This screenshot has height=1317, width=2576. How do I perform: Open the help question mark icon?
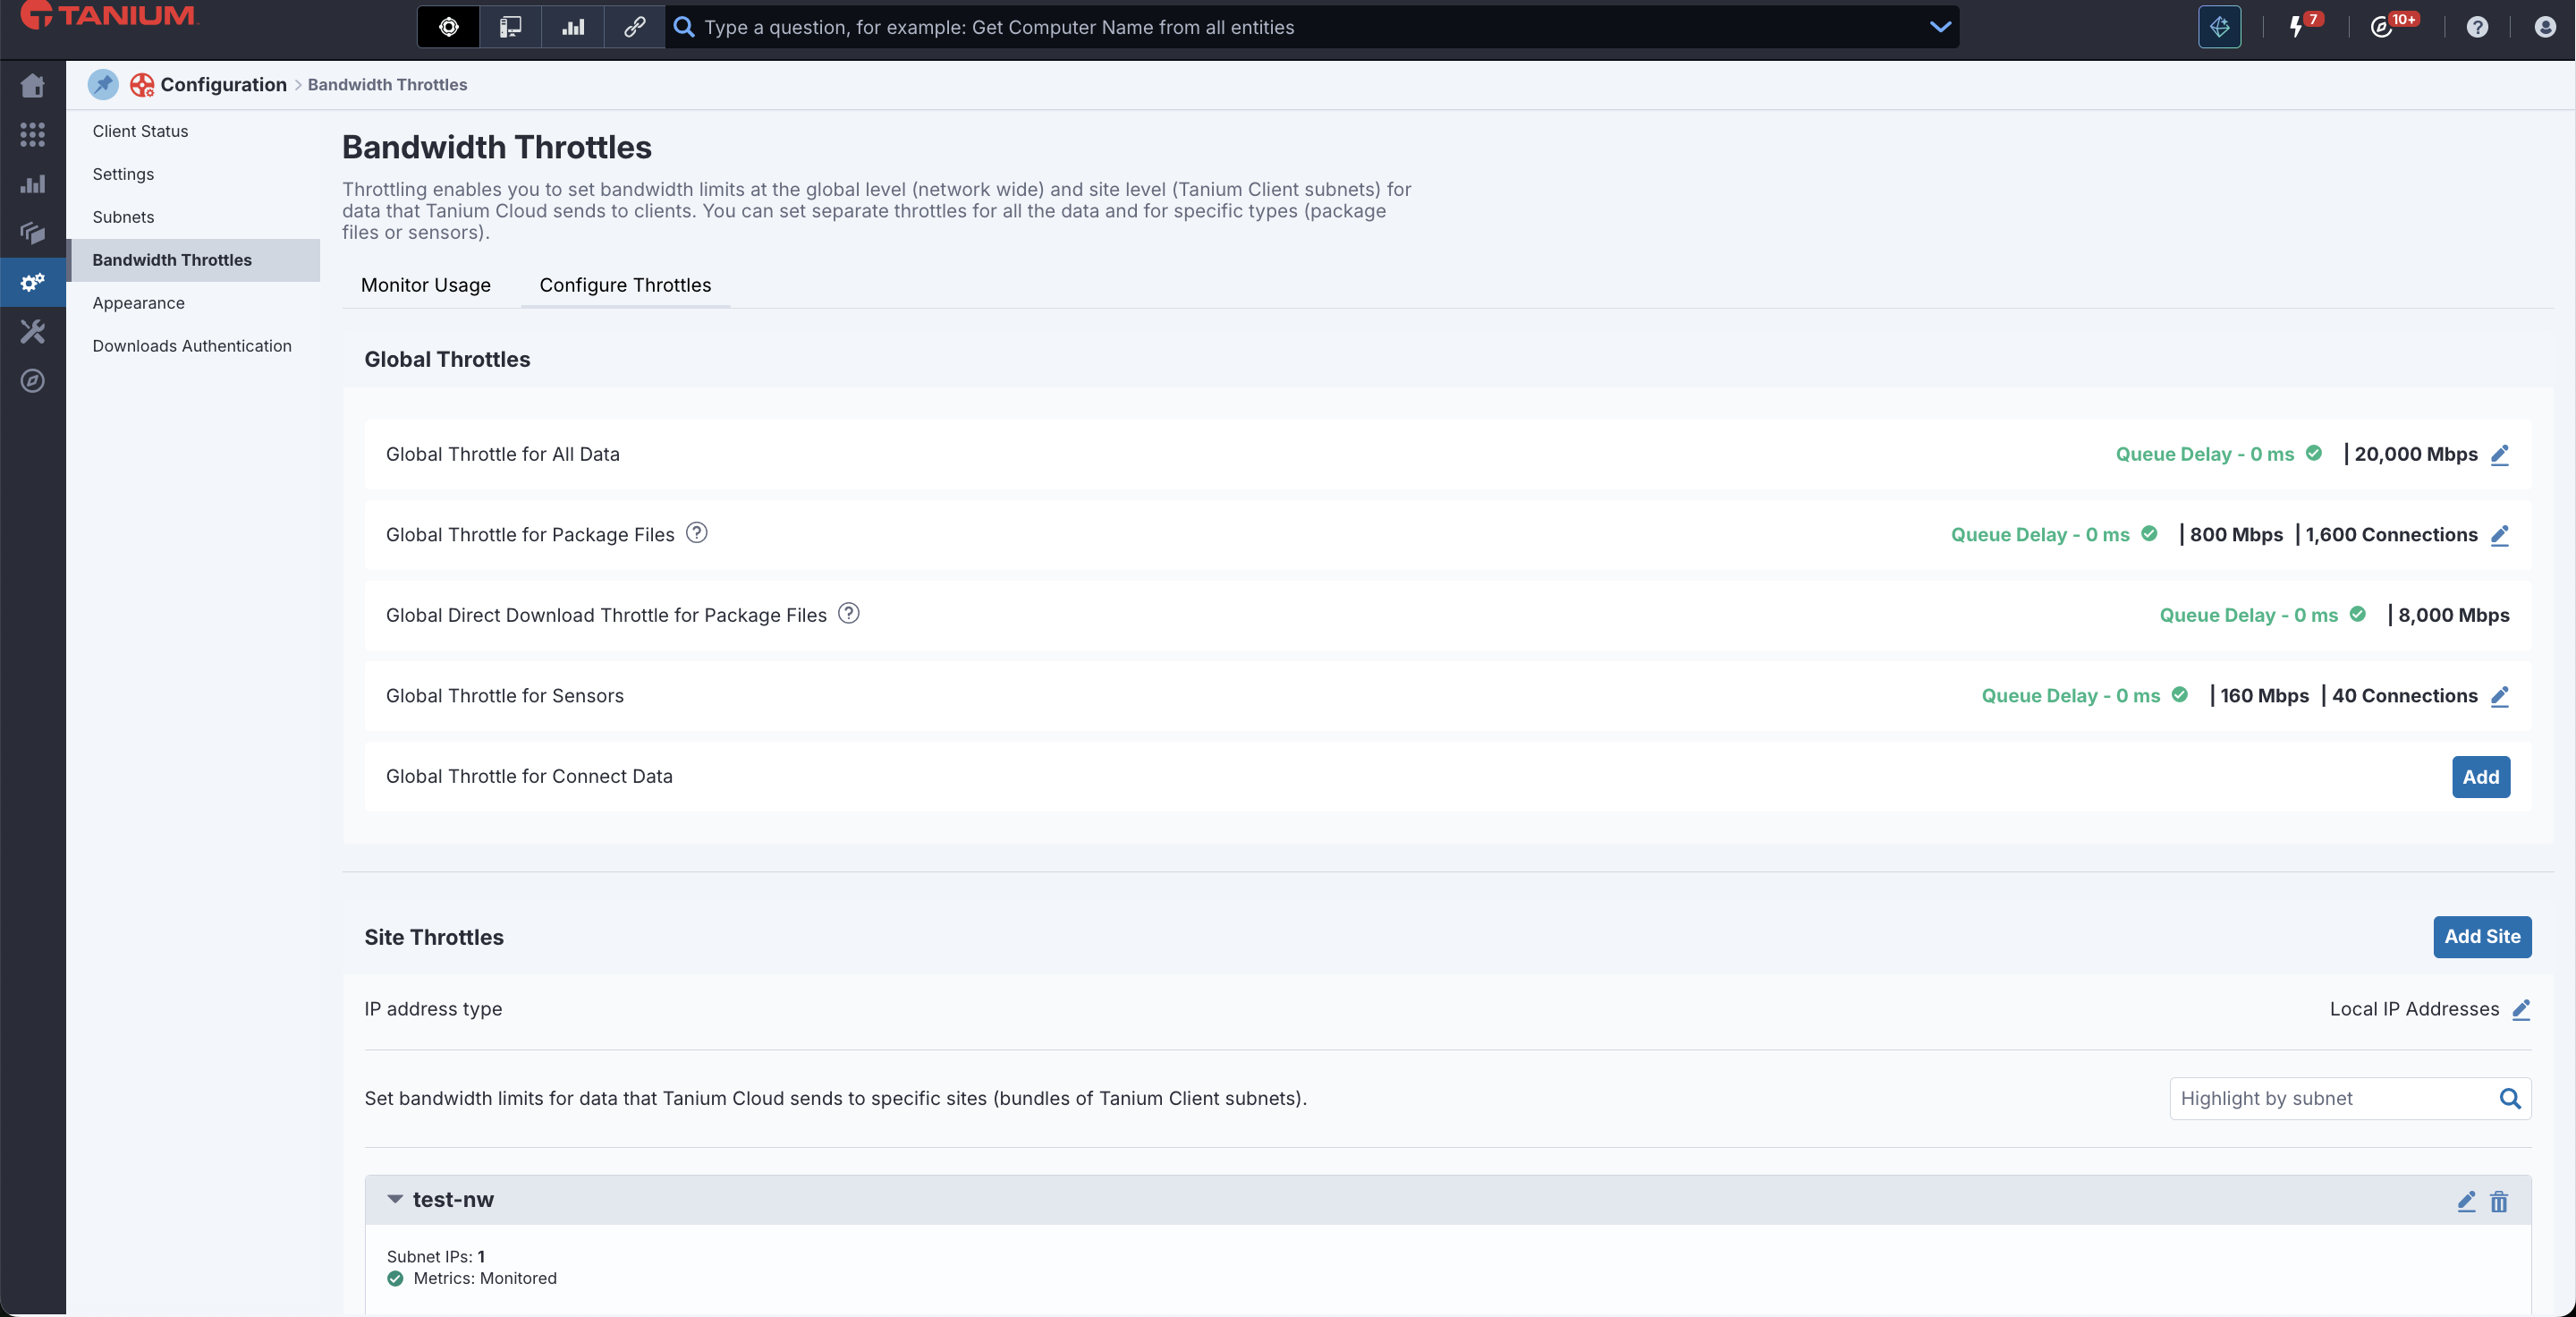(x=2476, y=27)
